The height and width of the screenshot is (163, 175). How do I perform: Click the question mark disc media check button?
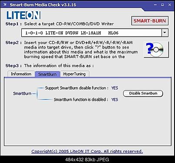[156, 49]
